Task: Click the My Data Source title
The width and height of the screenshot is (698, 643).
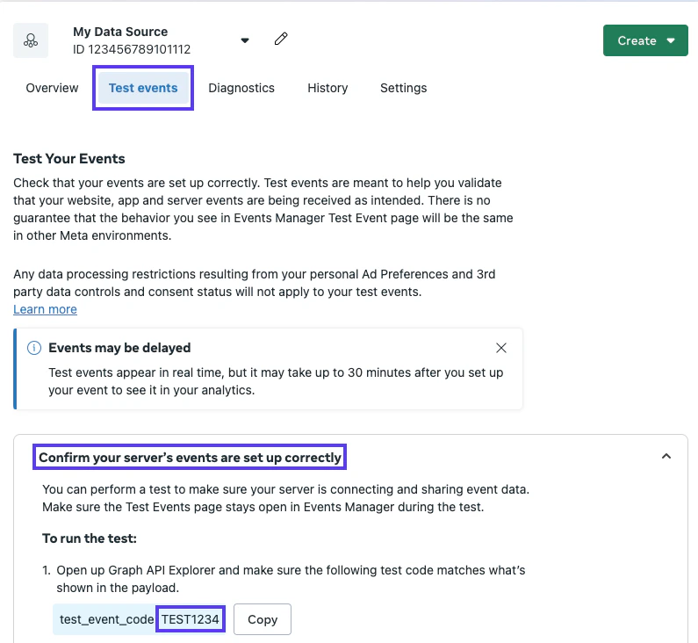Action: (x=120, y=32)
